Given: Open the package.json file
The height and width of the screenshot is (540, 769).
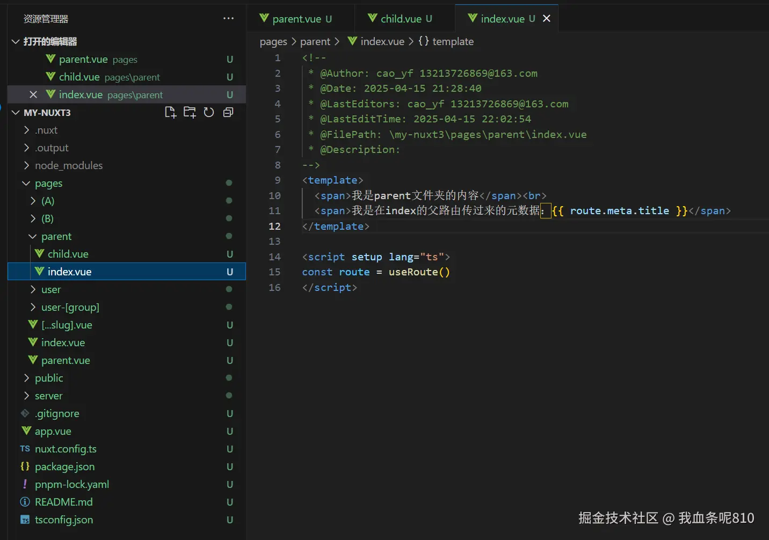Looking at the screenshot, I should pos(127,466).
